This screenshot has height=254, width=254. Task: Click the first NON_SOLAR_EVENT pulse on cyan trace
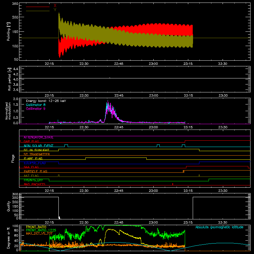point(66,146)
